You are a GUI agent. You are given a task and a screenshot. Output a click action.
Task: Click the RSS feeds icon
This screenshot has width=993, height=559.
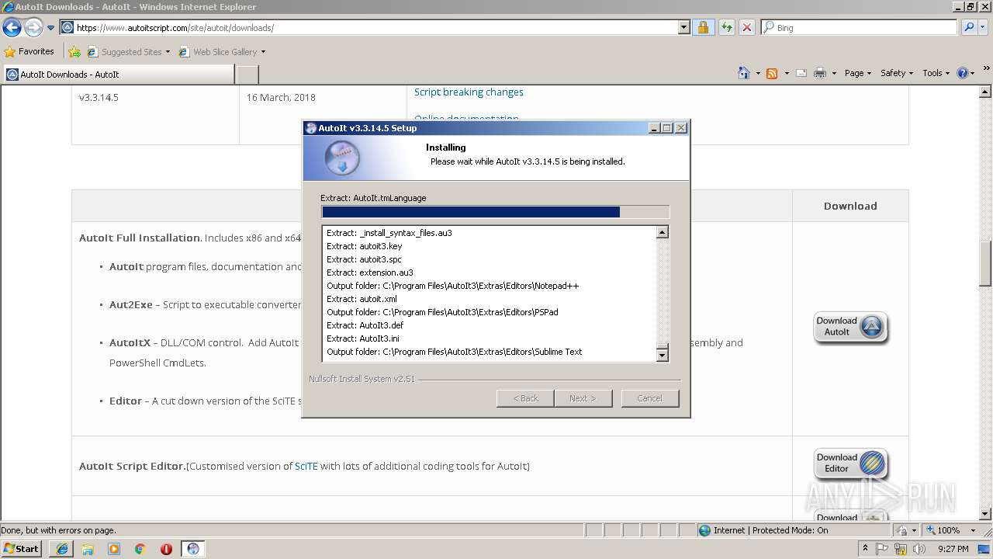click(x=772, y=73)
